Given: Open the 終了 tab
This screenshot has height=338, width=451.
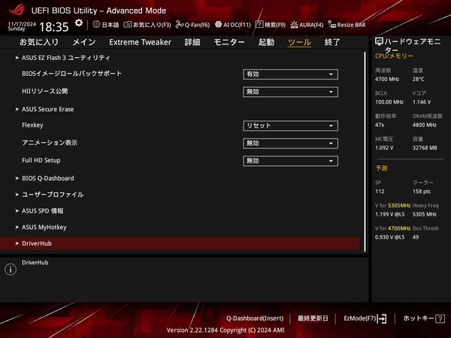Looking at the screenshot, I should 332,42.
